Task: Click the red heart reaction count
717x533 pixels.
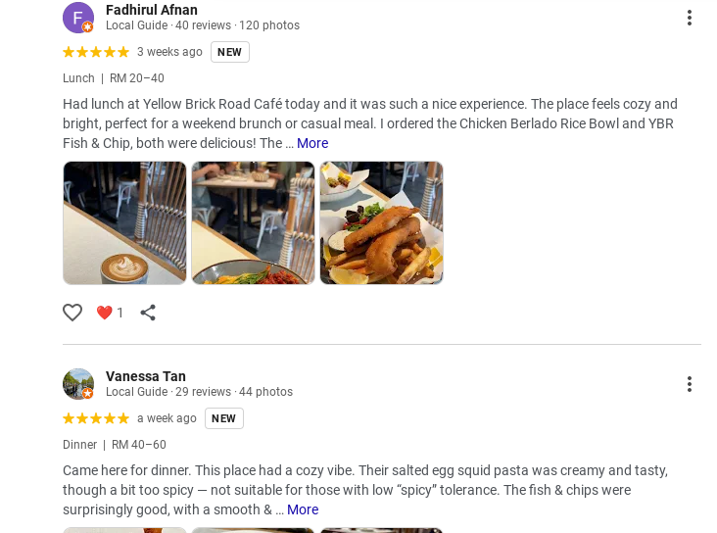Action: point(110,313)
